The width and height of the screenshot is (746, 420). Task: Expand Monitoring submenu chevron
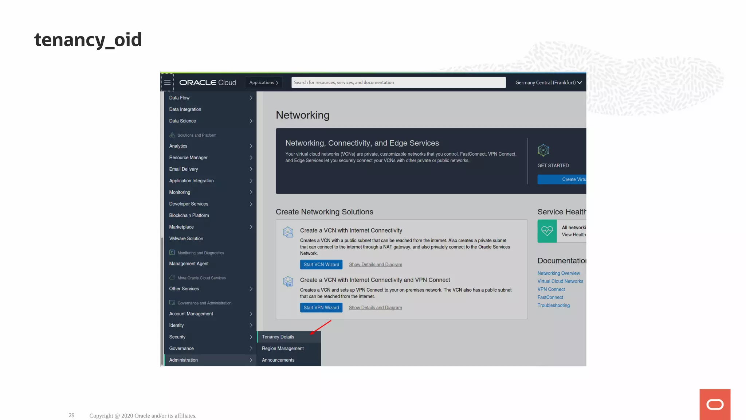(x=251, y=192)
